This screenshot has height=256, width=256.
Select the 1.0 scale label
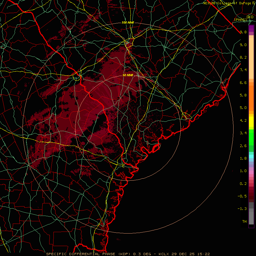tap(243, 171)
